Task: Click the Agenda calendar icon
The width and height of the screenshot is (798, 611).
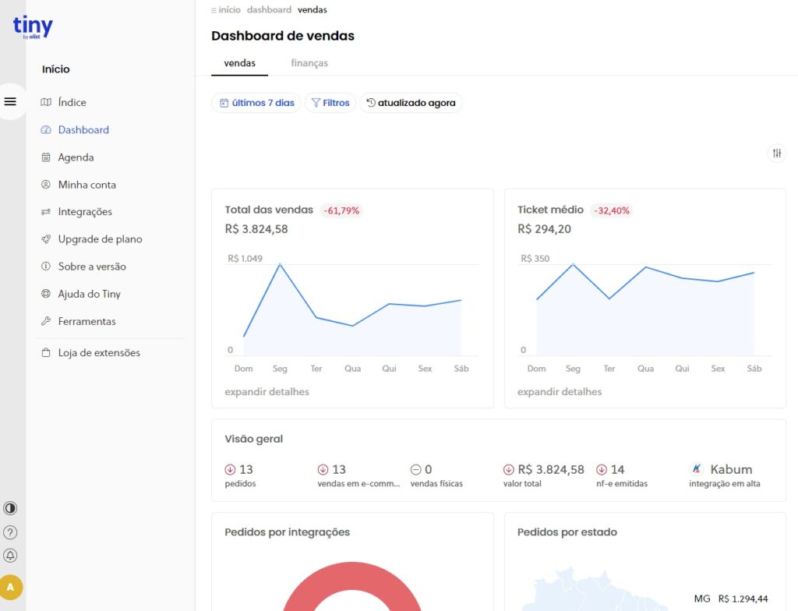Action: 46,157
